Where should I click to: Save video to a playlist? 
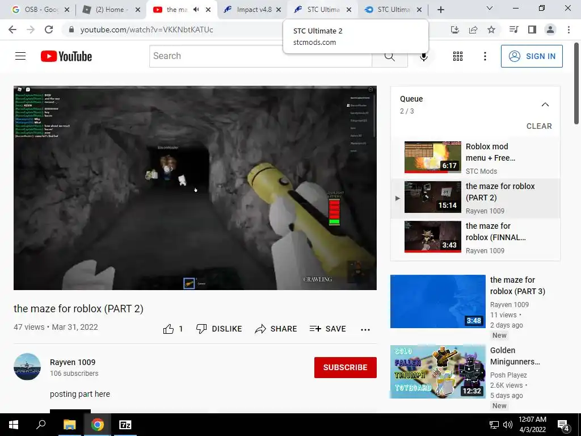click(x=327, y=329)
